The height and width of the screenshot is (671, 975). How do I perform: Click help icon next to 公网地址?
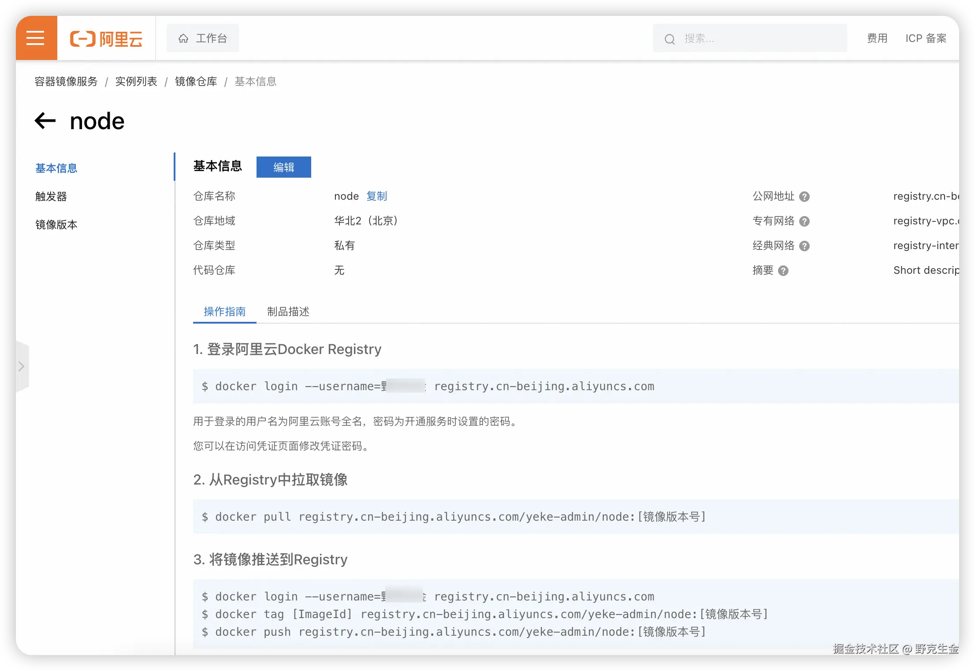(804, 197)
